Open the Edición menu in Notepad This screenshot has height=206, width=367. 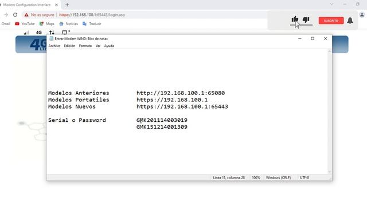[x=69, y=46]
